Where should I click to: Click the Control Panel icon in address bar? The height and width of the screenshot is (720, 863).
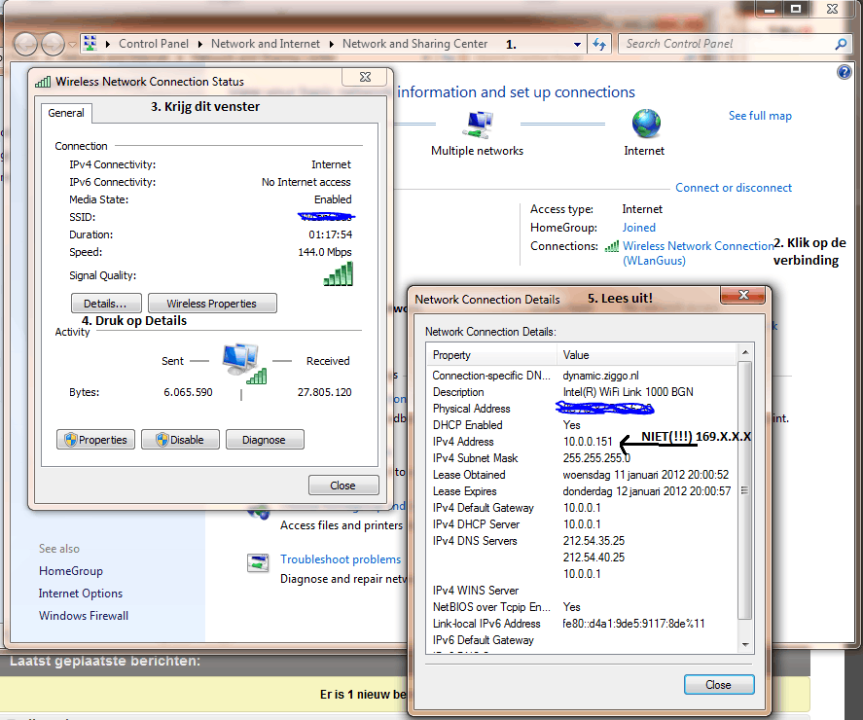(x=90, y=44)
